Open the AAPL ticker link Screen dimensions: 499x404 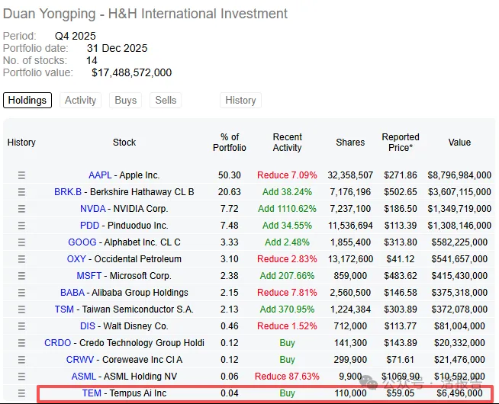tap(99, 175)
